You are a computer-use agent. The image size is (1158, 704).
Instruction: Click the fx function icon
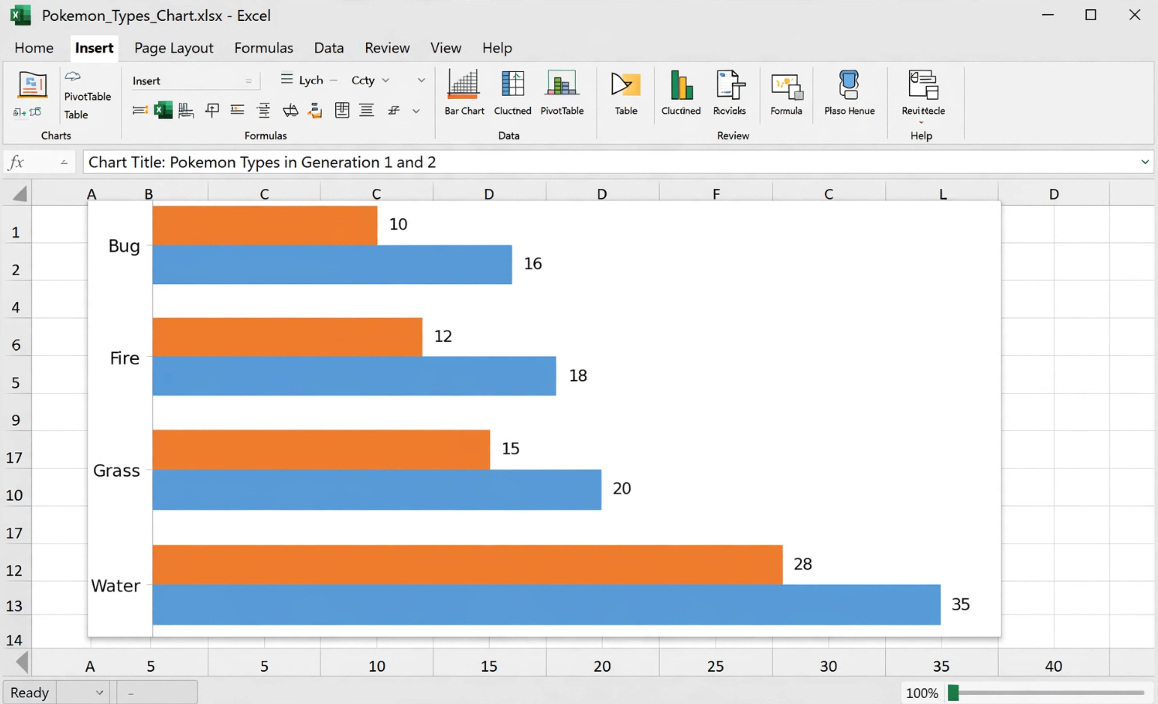[16, 162]
